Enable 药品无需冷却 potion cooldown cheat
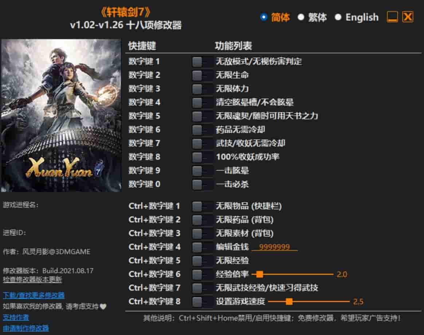 click(202, 130)
